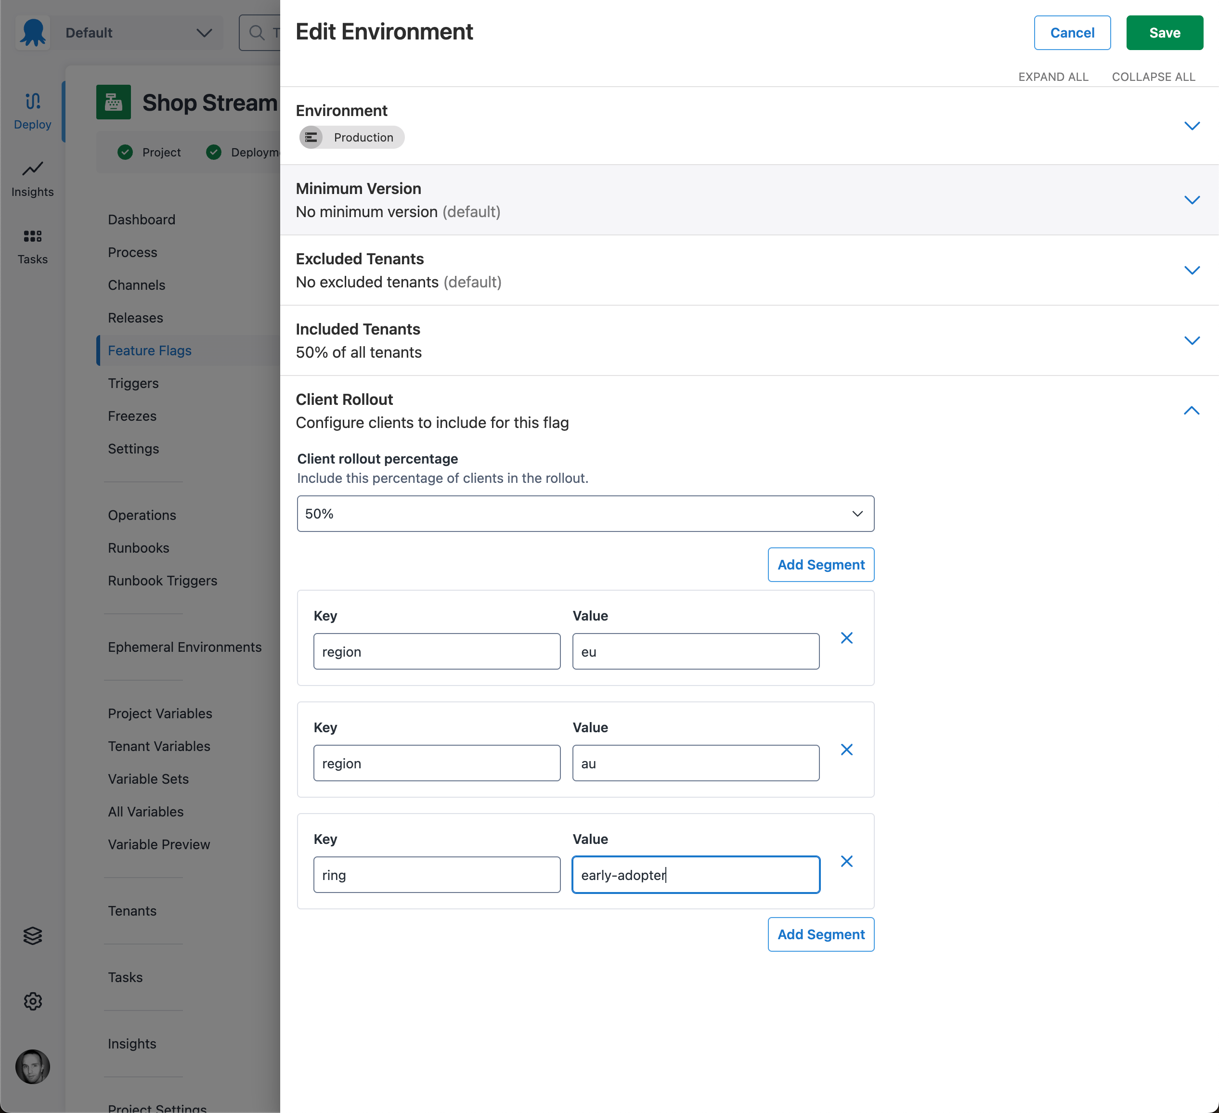Click the Project status label
Screen dimensions: 1219x1113
click(161, 152)
